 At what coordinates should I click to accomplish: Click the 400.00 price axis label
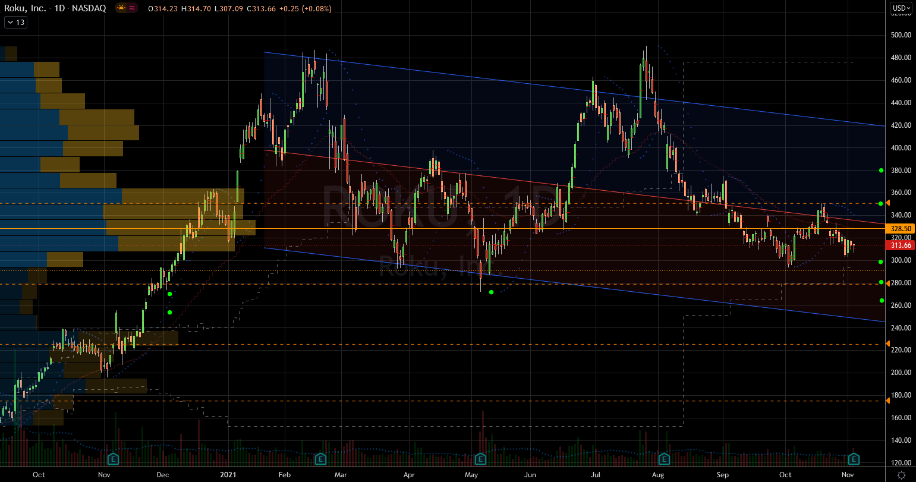[x=901, y=148]
